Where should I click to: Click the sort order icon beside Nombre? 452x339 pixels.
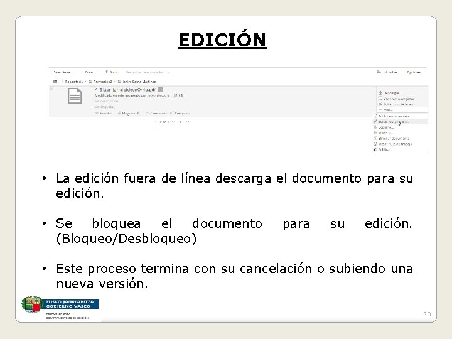(x=379, y=72)
